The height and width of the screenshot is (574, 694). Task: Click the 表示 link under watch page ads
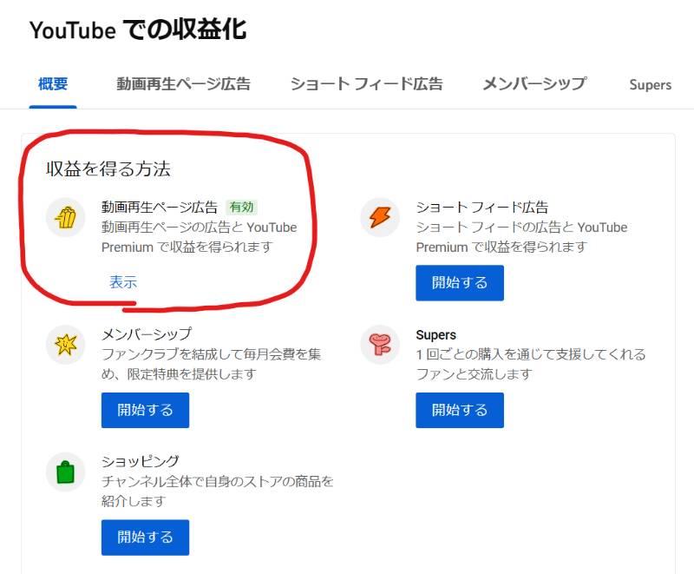123,282
